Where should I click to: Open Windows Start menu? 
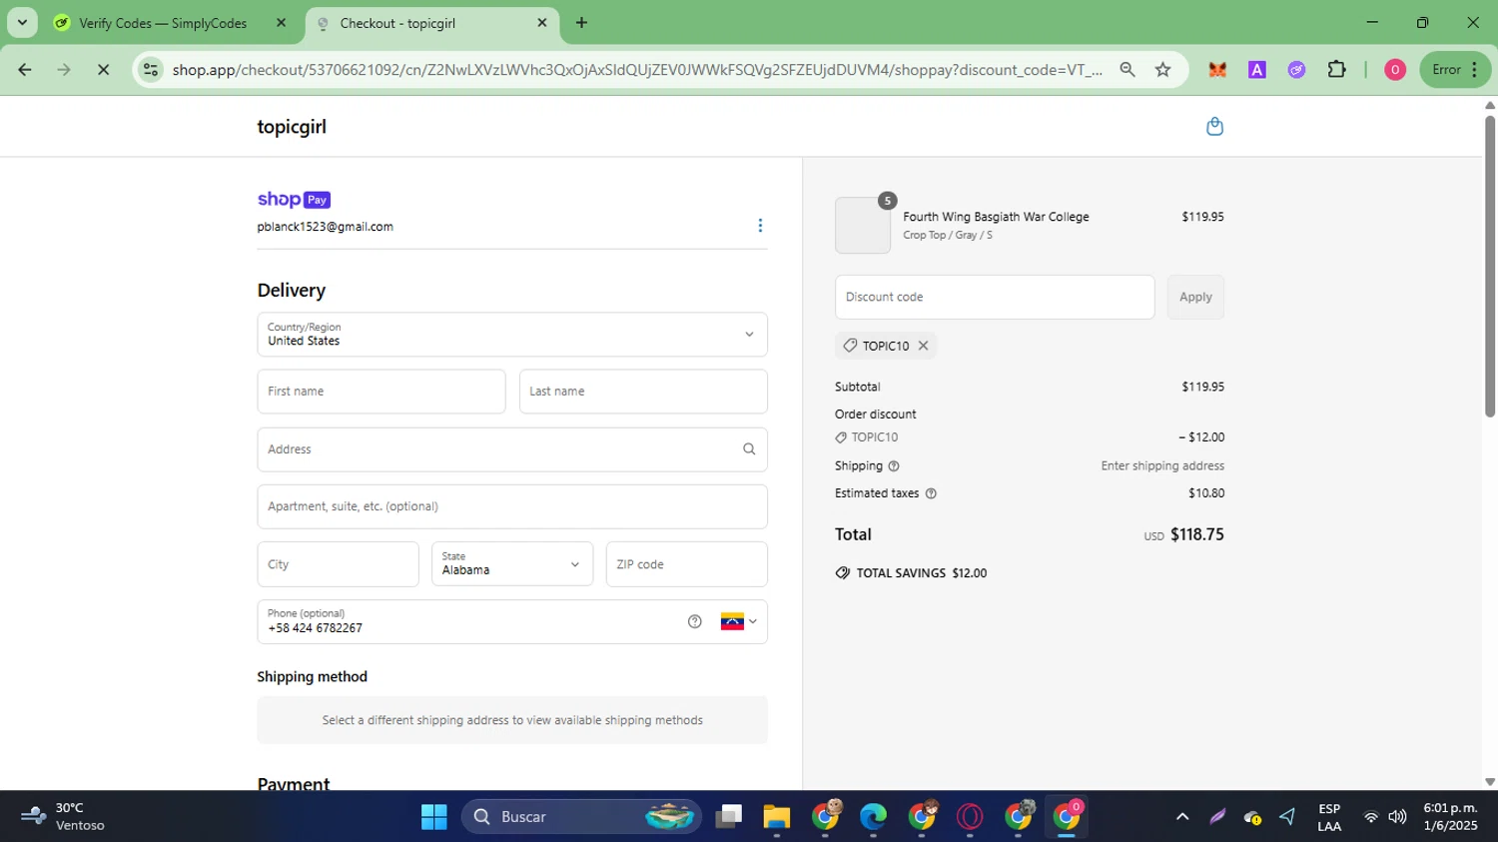434,817
